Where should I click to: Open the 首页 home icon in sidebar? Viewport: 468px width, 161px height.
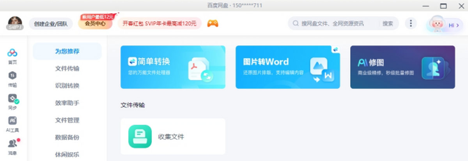click(12, 53)
